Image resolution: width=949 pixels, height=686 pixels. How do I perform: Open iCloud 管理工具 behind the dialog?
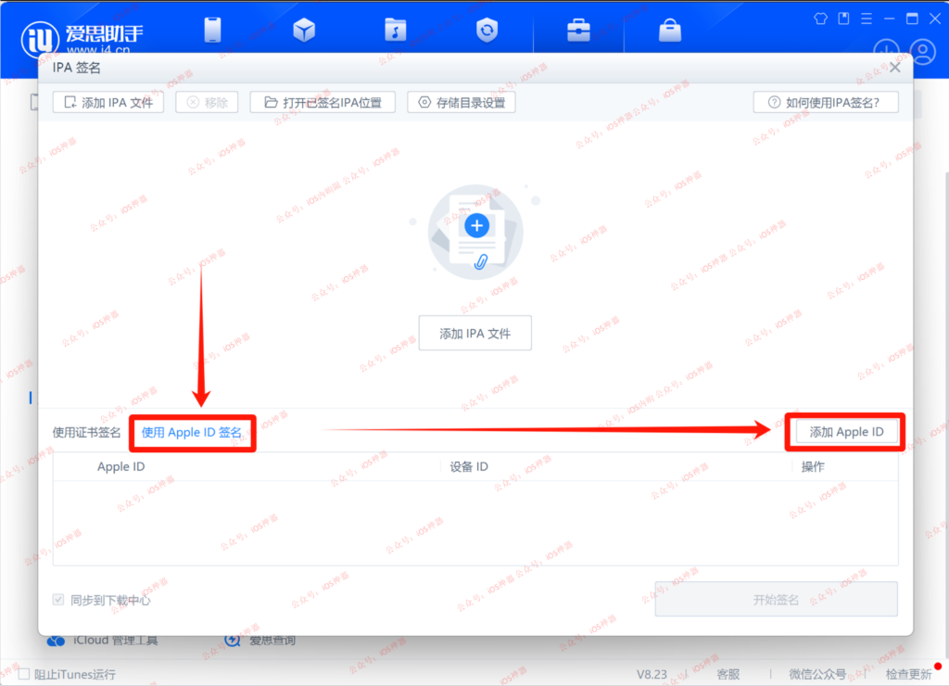103,640
